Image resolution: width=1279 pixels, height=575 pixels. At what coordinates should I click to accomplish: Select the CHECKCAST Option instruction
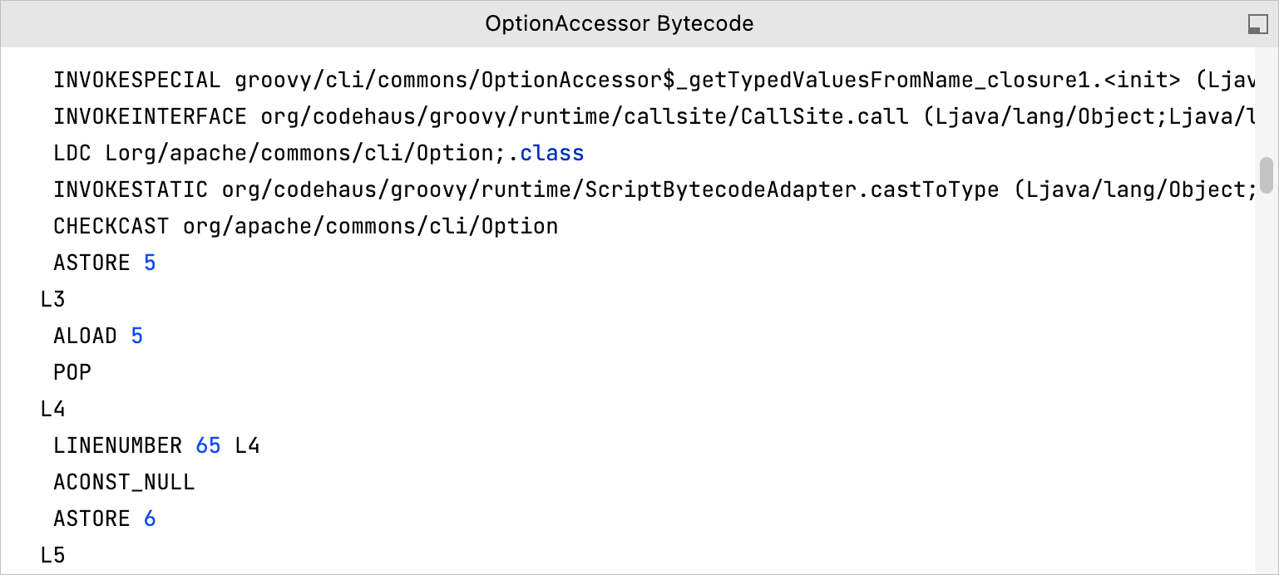(304, 225)
